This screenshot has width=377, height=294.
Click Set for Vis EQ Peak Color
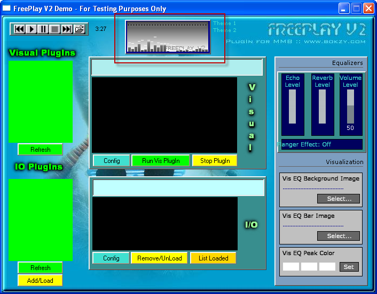point(349,267)
